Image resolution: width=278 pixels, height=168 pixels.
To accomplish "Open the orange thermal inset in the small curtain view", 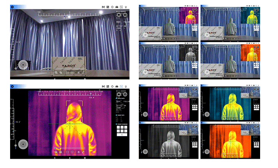I will tap(250, 52).
